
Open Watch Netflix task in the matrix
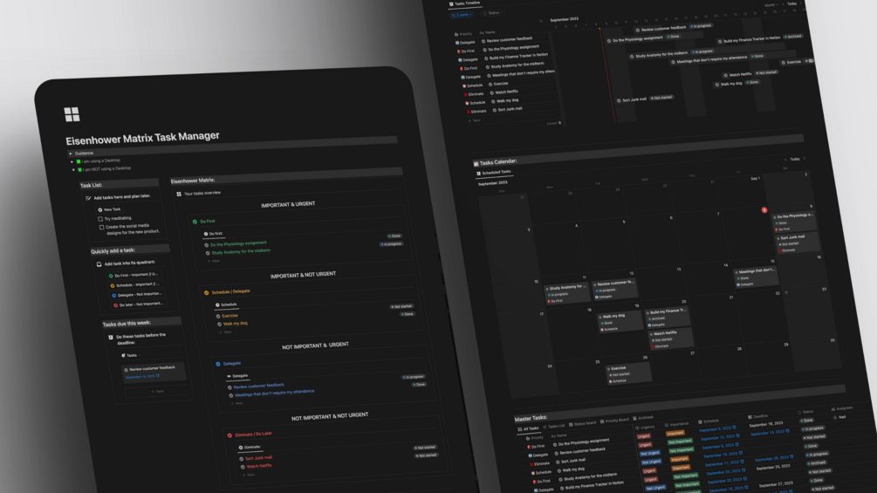click(259, 466)
